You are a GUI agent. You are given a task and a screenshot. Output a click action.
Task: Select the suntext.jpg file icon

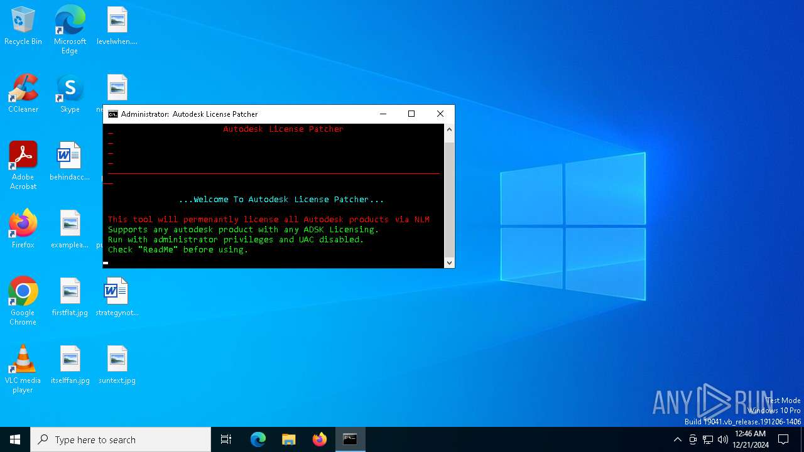(117, 365)
